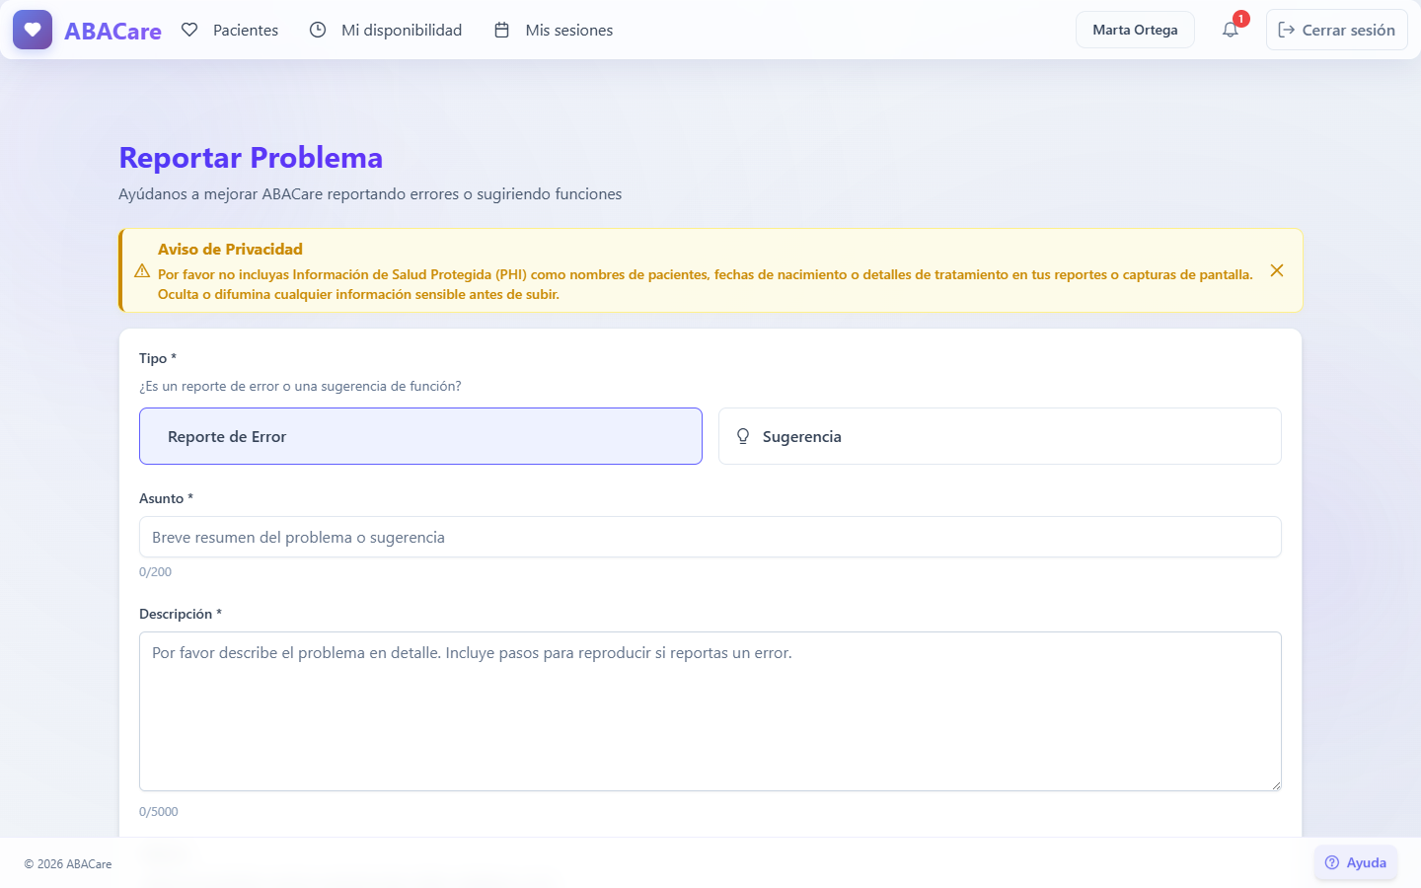The width and height of the screenshot is (1421, 888).
Task: Click into the Descripción text area
Action: pyautogui.click(x=710, y=711)
